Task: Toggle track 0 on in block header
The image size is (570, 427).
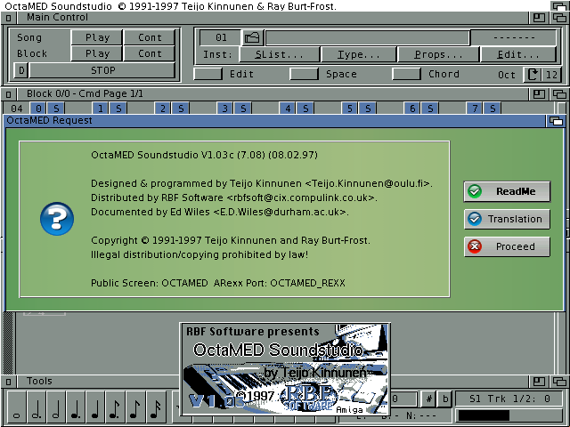Action: coord(39,109)
